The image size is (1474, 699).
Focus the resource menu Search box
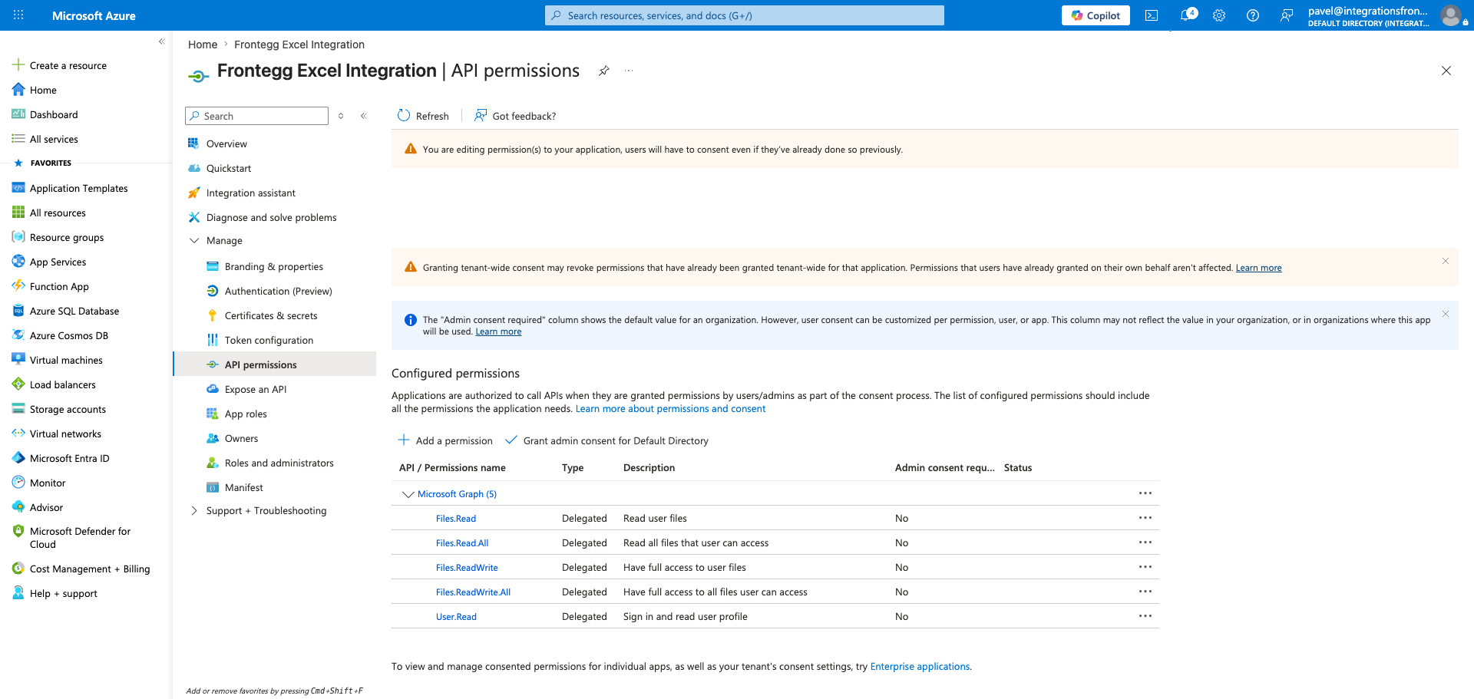257,116
